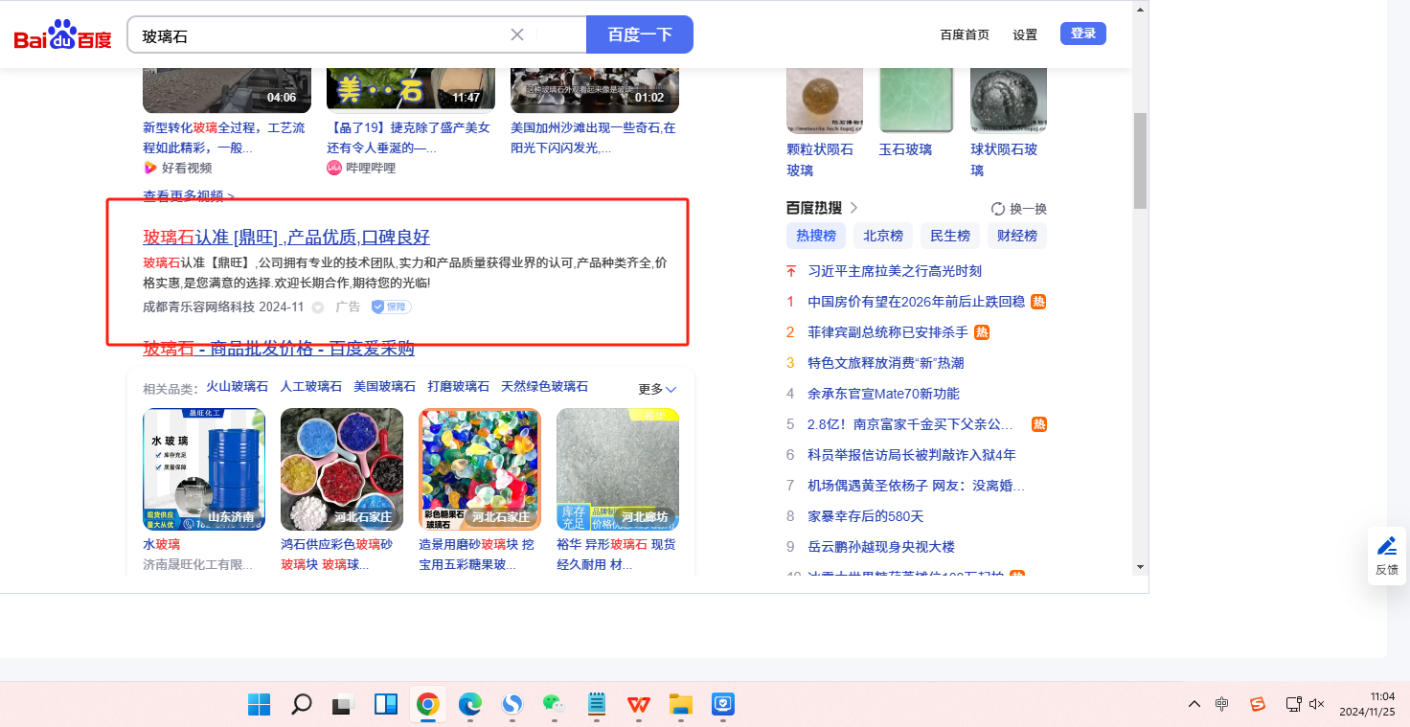
Task: Open the 玉石玻璃 green image
Action: (917, 100)
